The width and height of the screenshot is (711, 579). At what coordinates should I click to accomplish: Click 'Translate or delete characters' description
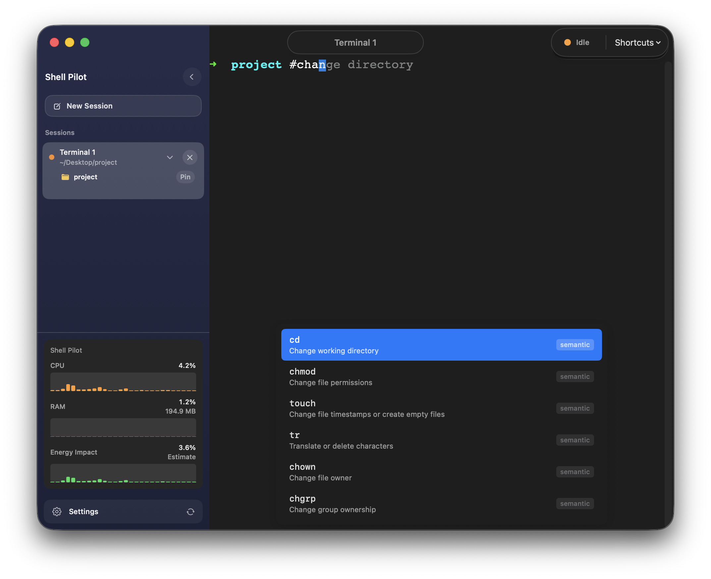coord(341,446)
